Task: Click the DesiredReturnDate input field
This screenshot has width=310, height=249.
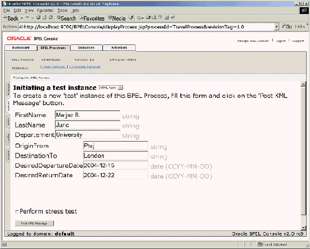Action: 116,175
